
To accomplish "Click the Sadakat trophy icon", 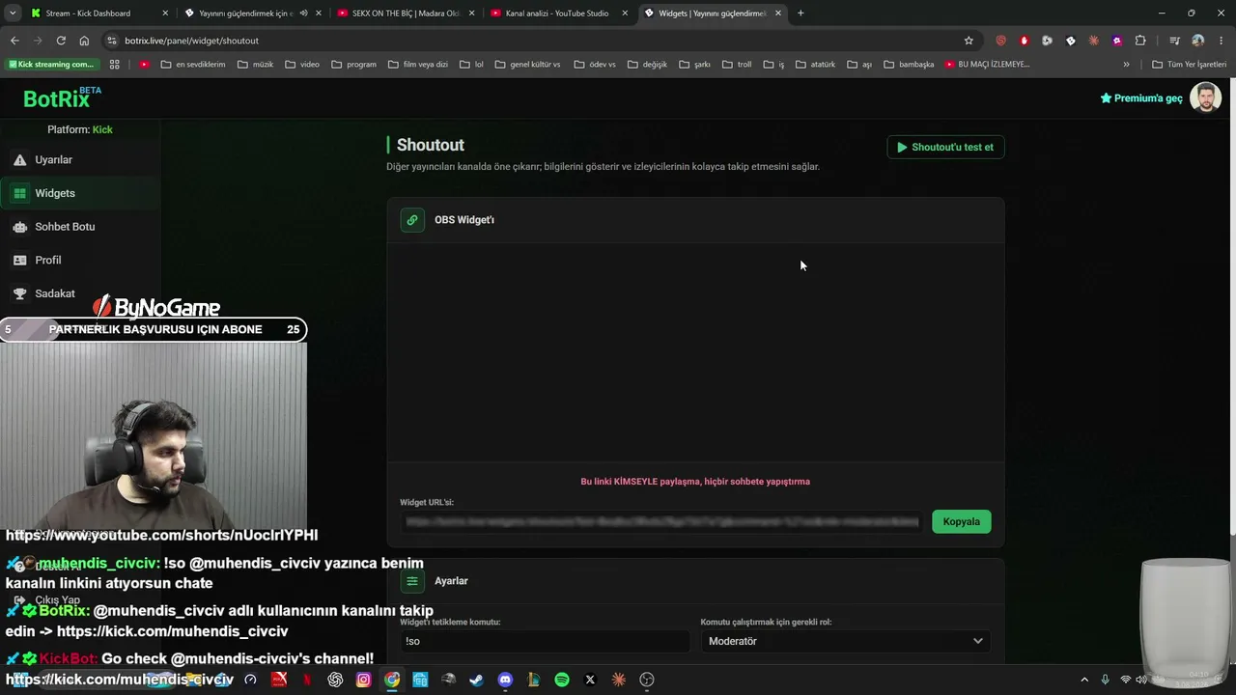I will click(19, 293).
